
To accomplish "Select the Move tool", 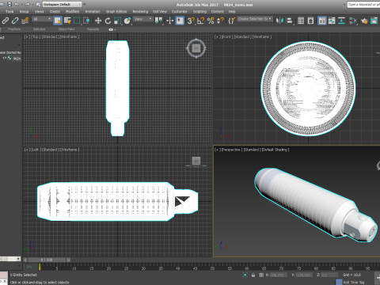I will coord(98,21).
